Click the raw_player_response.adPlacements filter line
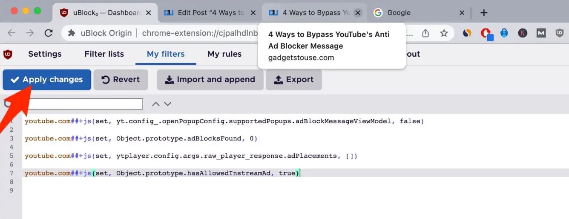This screenshot has width=569, height=219. point(191,156)
